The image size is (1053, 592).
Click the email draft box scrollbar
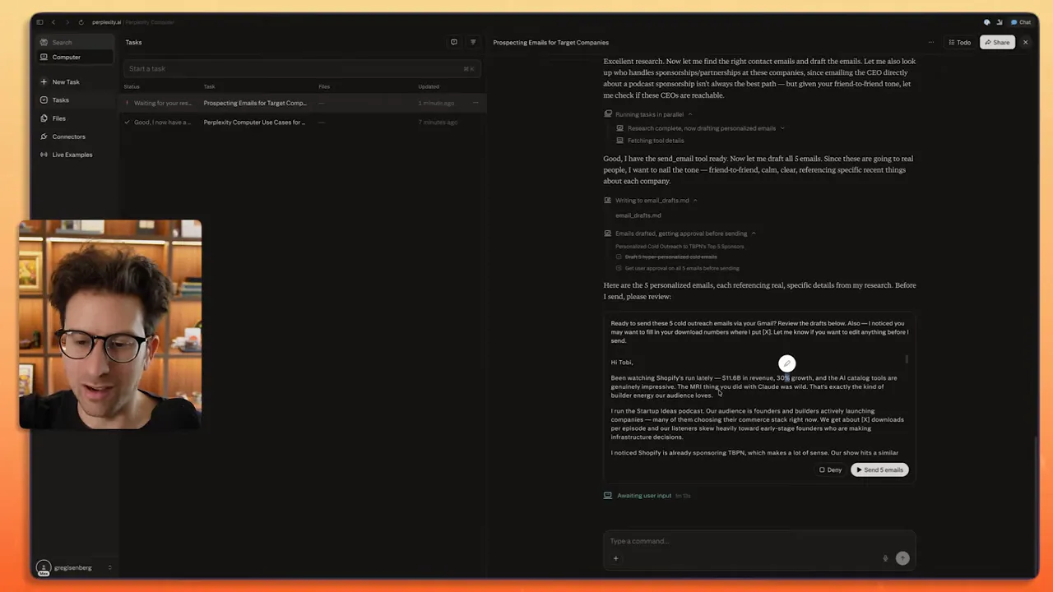907,360
